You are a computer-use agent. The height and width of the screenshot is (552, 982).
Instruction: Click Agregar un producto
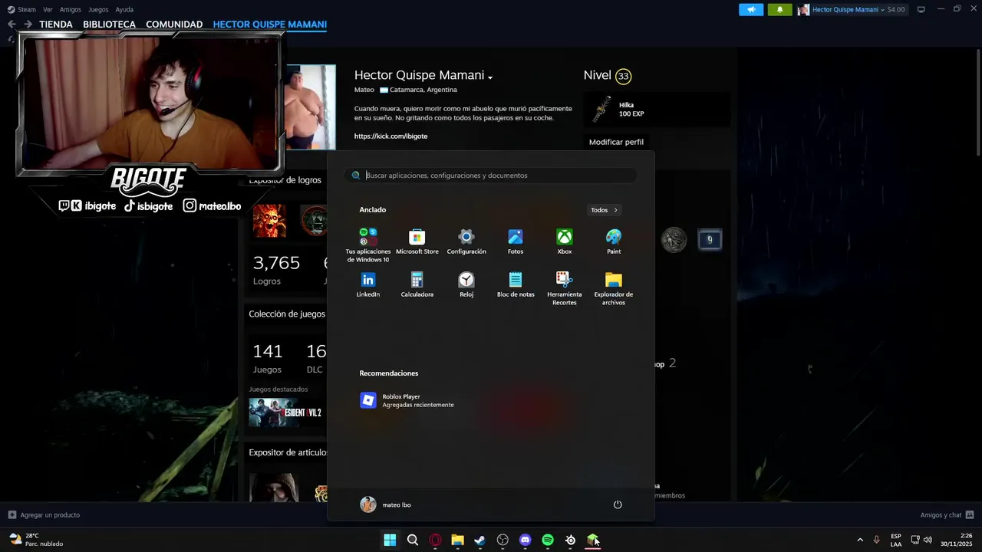[44, 514]
